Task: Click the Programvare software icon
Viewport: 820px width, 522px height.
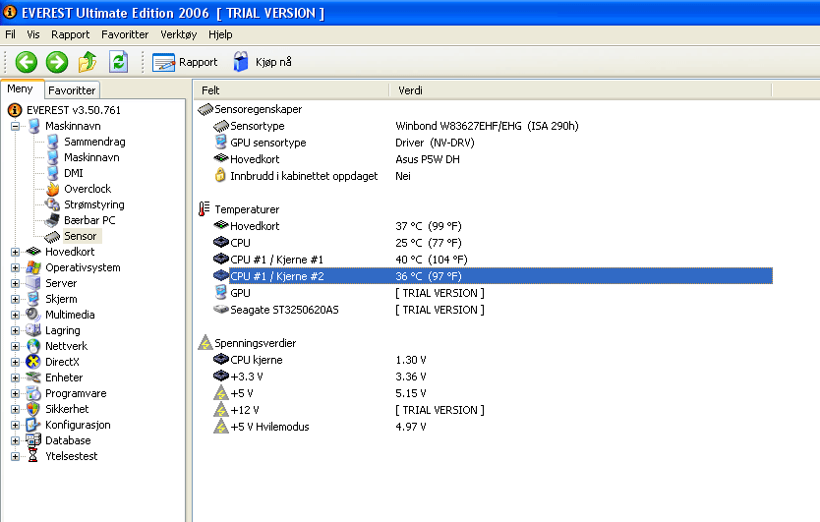Action: tap(33, 393)
